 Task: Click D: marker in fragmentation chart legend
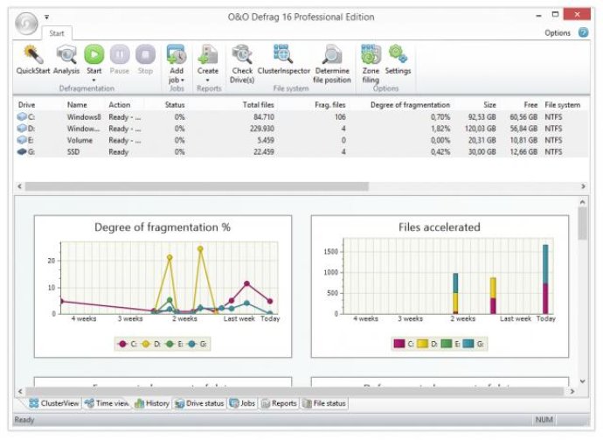146,344
